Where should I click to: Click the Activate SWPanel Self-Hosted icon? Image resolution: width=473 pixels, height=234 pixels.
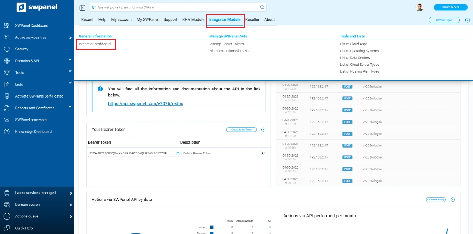7,96
